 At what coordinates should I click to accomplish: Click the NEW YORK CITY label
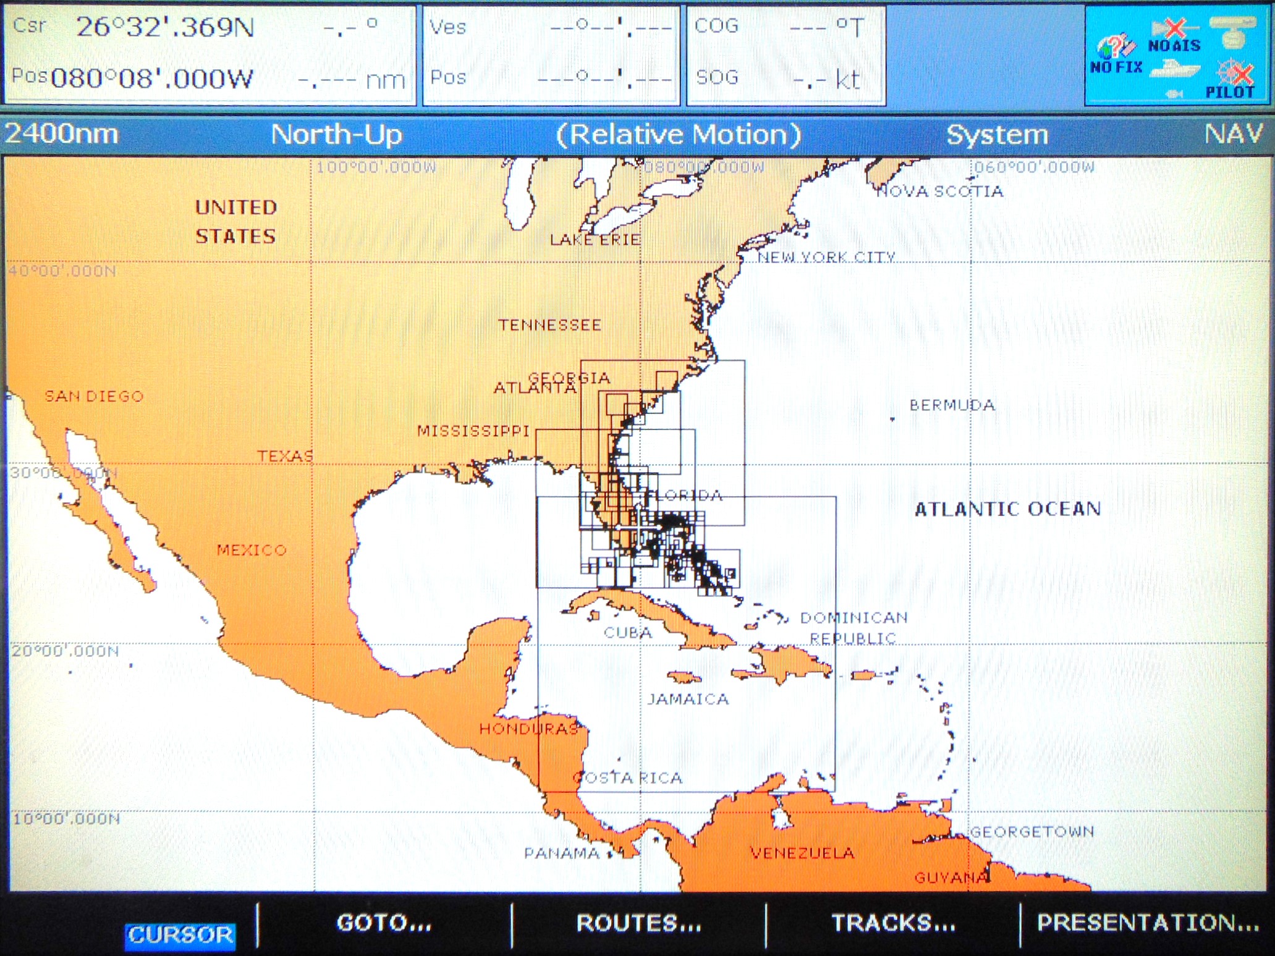pyautogui.click(x=827, y=257)
